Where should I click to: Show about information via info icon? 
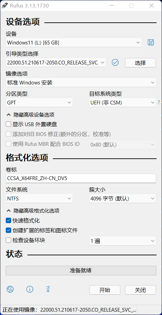pos(30,289)
